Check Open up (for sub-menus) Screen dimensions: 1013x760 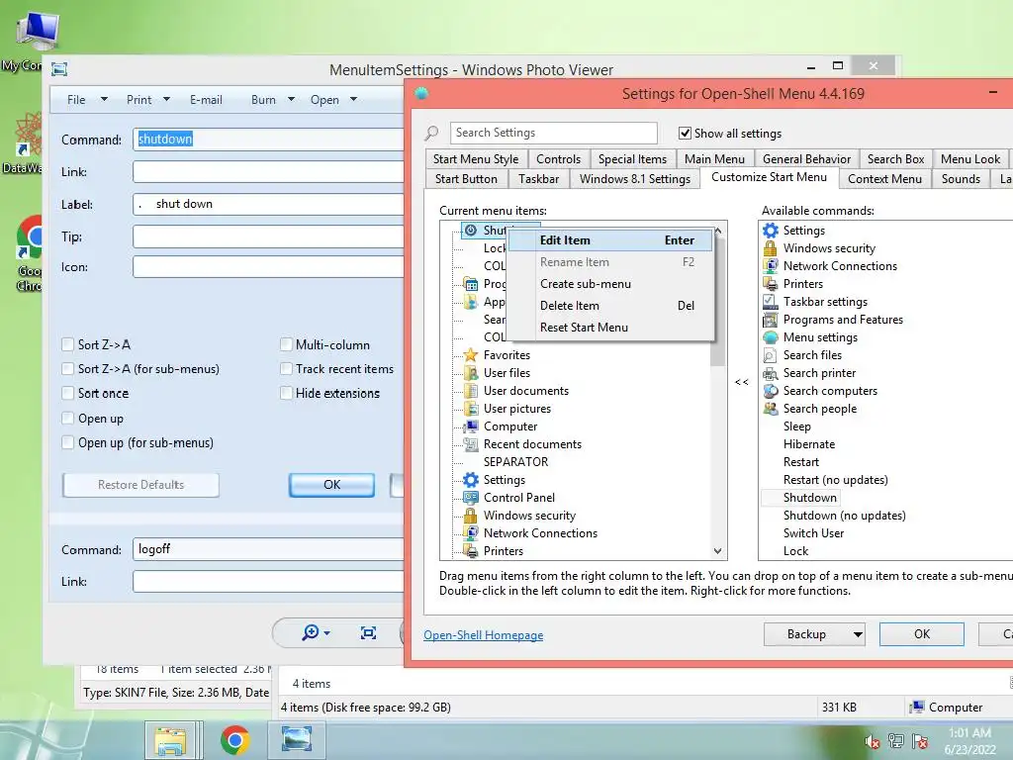click(67, 442)
